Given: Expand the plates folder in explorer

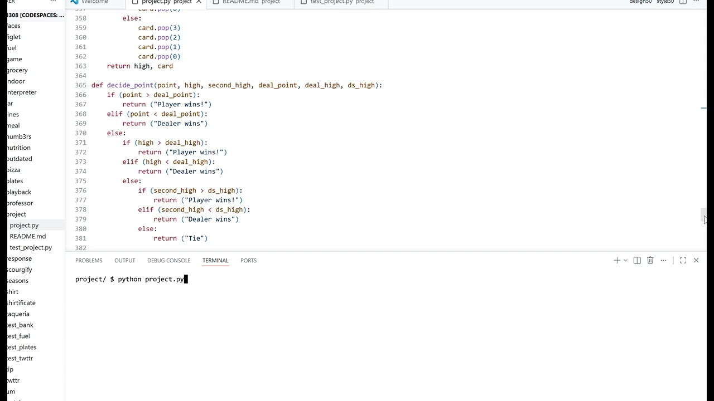Looking at the screenshot, I should pos(16,181).
